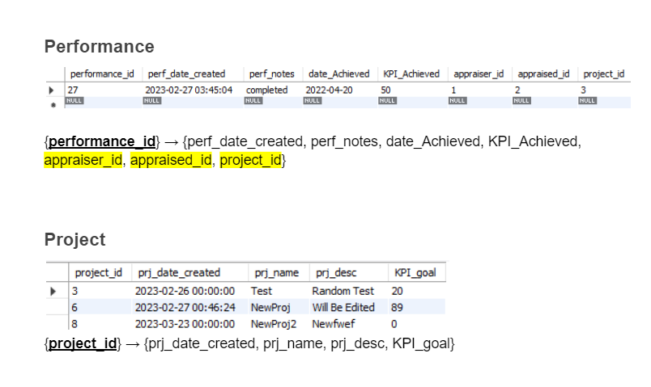The image size is (651, 387).
Task: Select Project table project_id cell 6
Action: [100, 308]
